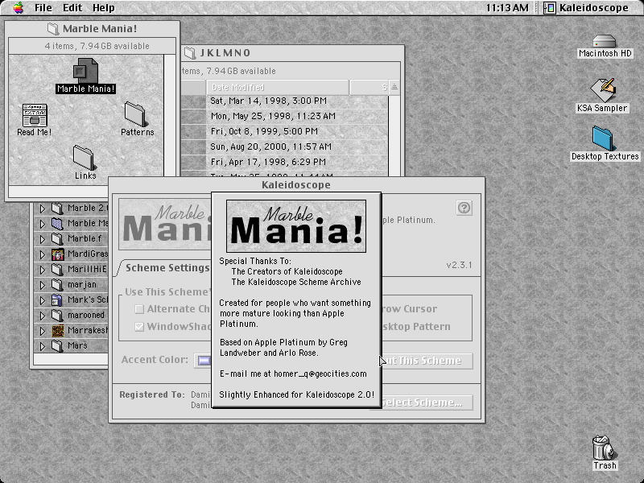Click the JKLMNO window title folder icon
Screen dimensions: 644x483
coord(190,53)
